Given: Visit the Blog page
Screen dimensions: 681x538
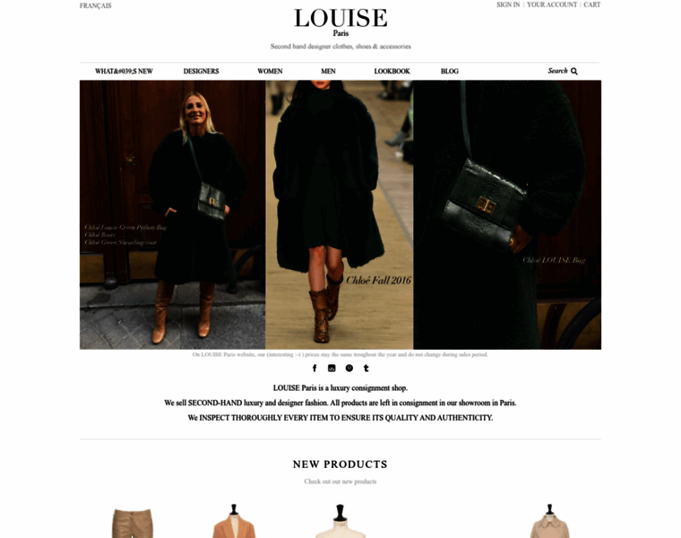Looking at the screenshot, I should click(450, 71).
